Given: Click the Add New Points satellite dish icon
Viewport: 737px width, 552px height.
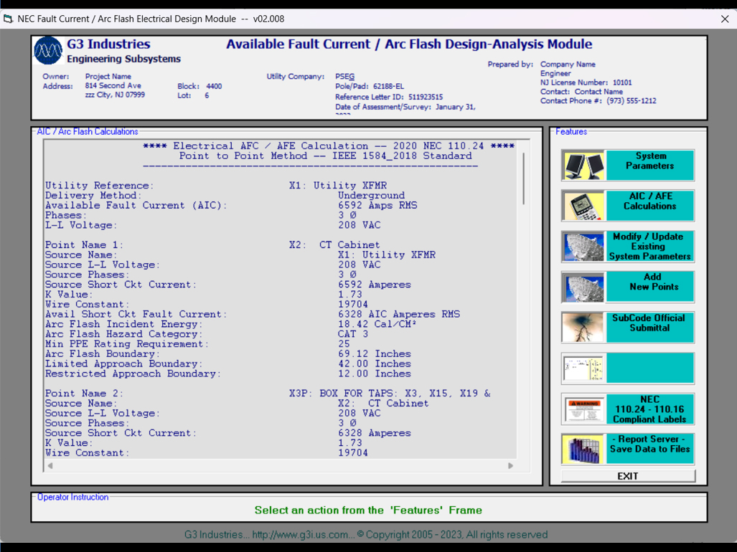Looking at the screenshot, I should click(x=583, y=287).
